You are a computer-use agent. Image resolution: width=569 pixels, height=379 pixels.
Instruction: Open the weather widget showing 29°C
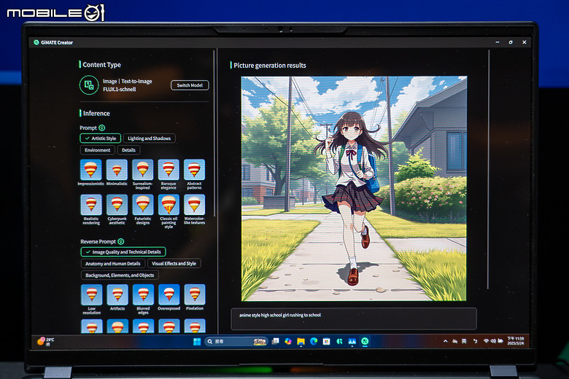pyautogui.click(x=46, y=342)
